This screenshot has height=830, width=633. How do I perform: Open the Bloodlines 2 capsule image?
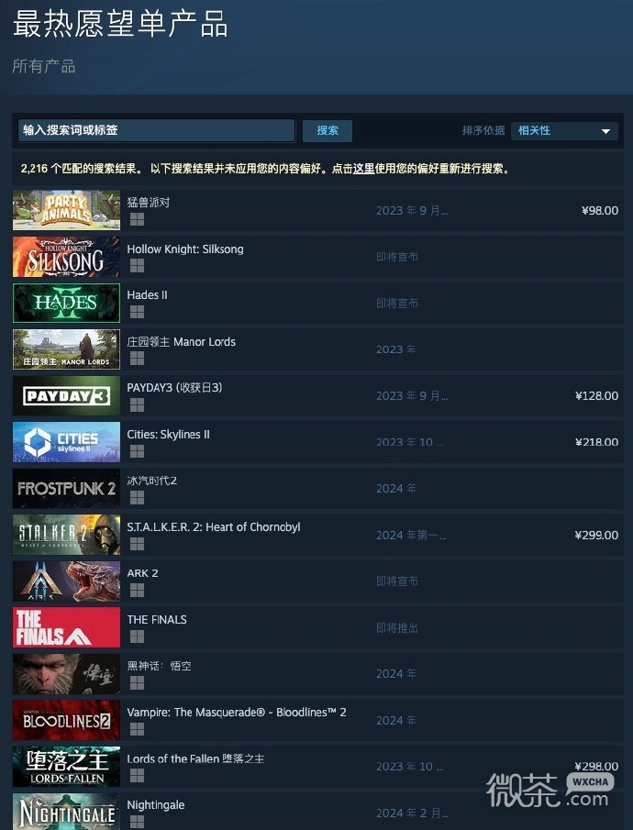click(66, 720)
